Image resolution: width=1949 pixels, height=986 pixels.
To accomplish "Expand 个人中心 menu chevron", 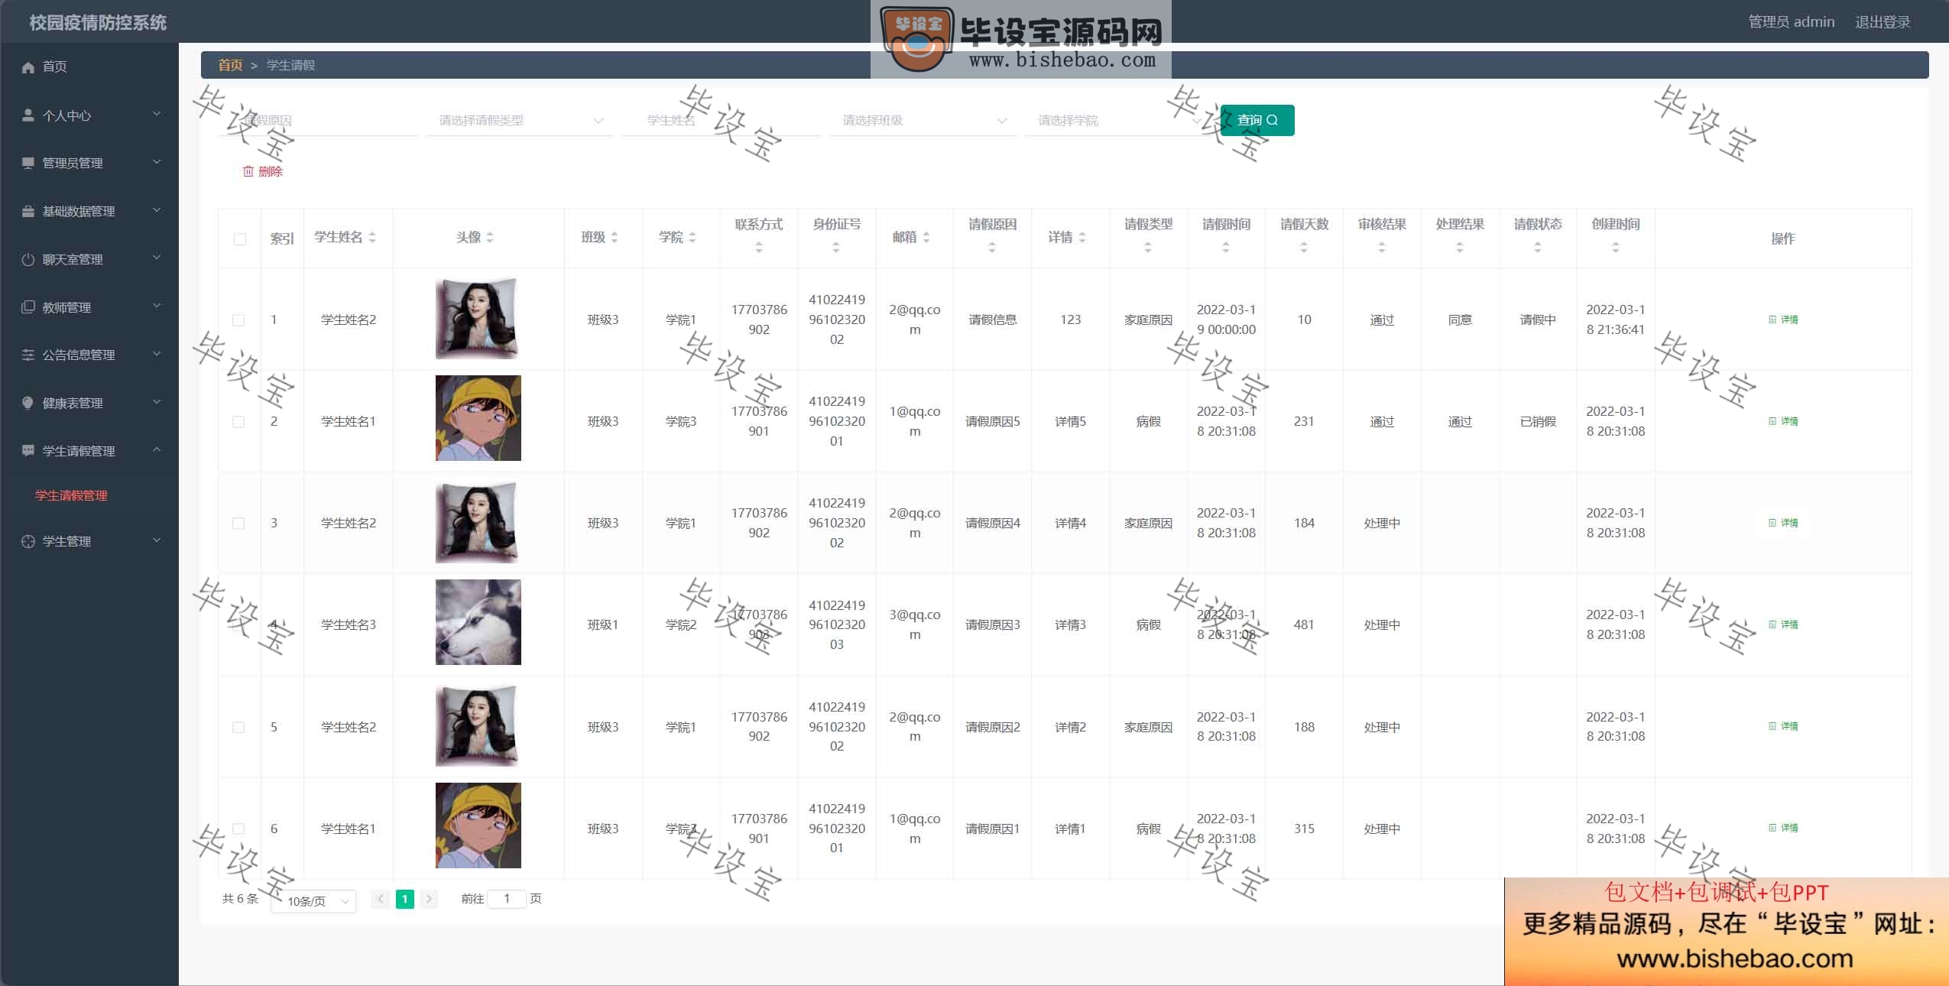I will 157,115.
